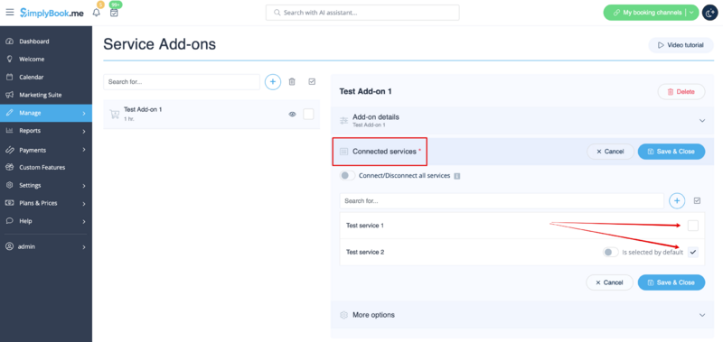This screenshot has height=342, width=723.
Task: Click the AI assistant star avatar icon
Action: click(709, 13)
